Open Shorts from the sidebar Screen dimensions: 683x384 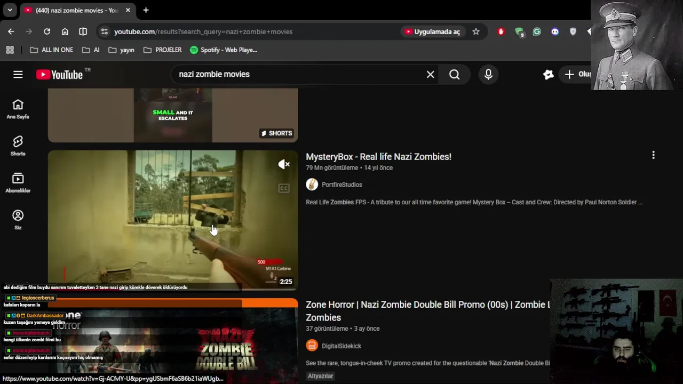click(x=18, y=146)
